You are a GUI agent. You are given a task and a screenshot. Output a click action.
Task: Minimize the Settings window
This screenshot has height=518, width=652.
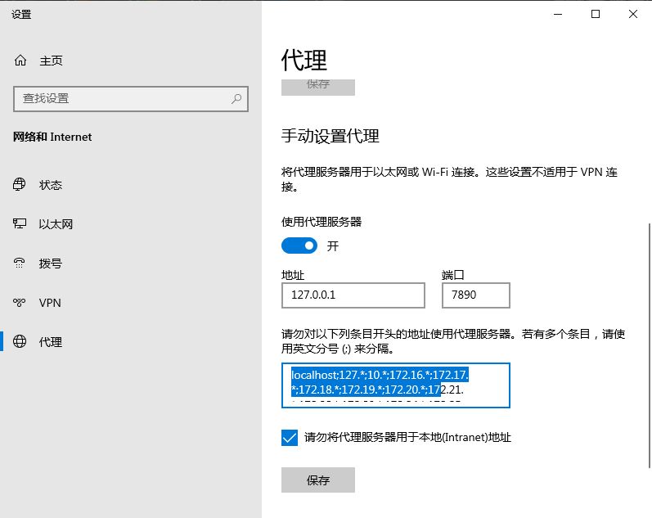click(558, 14)
